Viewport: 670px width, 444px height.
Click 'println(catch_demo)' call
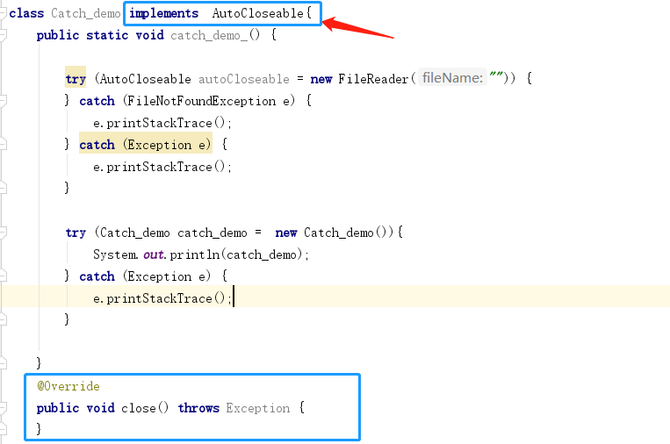coord(236,254)
